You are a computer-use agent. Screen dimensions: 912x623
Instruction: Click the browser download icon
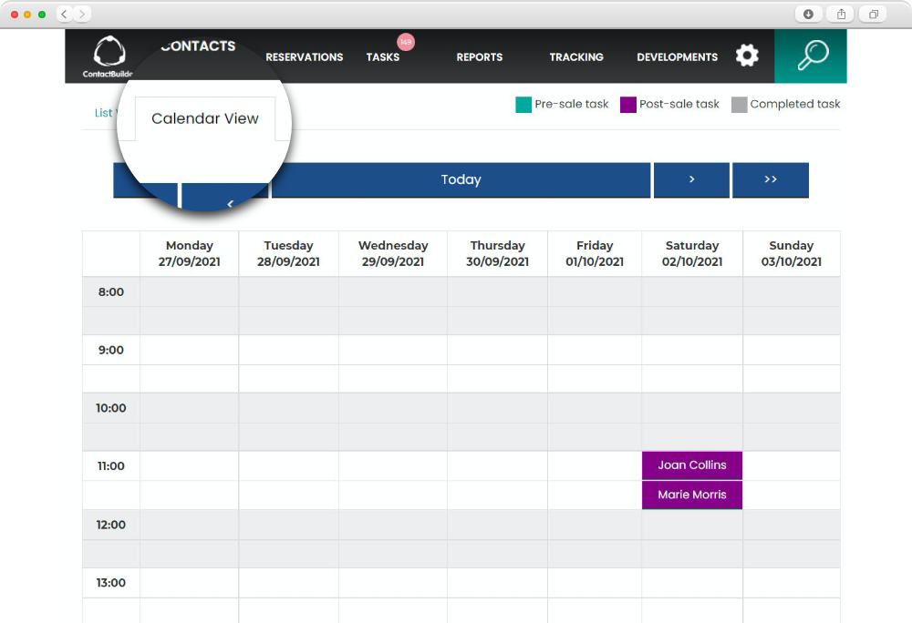(x=808, y=14)
